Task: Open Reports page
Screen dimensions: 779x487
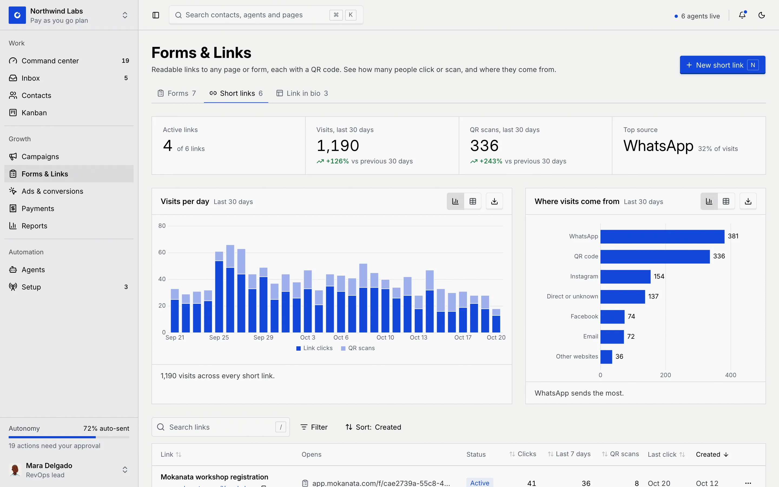Action: (69, 226)
